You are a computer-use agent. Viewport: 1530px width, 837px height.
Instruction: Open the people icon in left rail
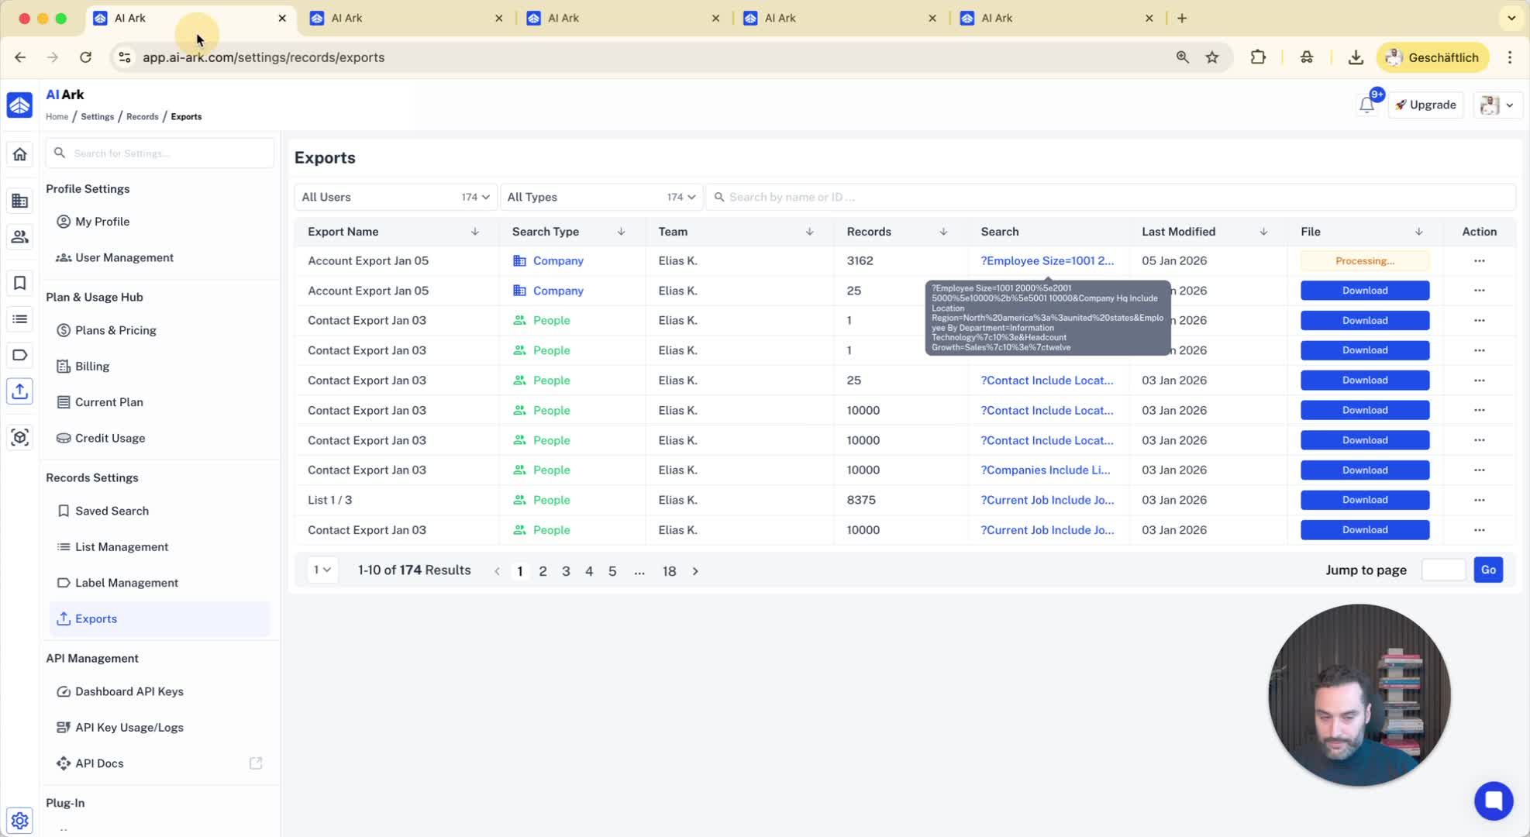click(x=20, y=237)
